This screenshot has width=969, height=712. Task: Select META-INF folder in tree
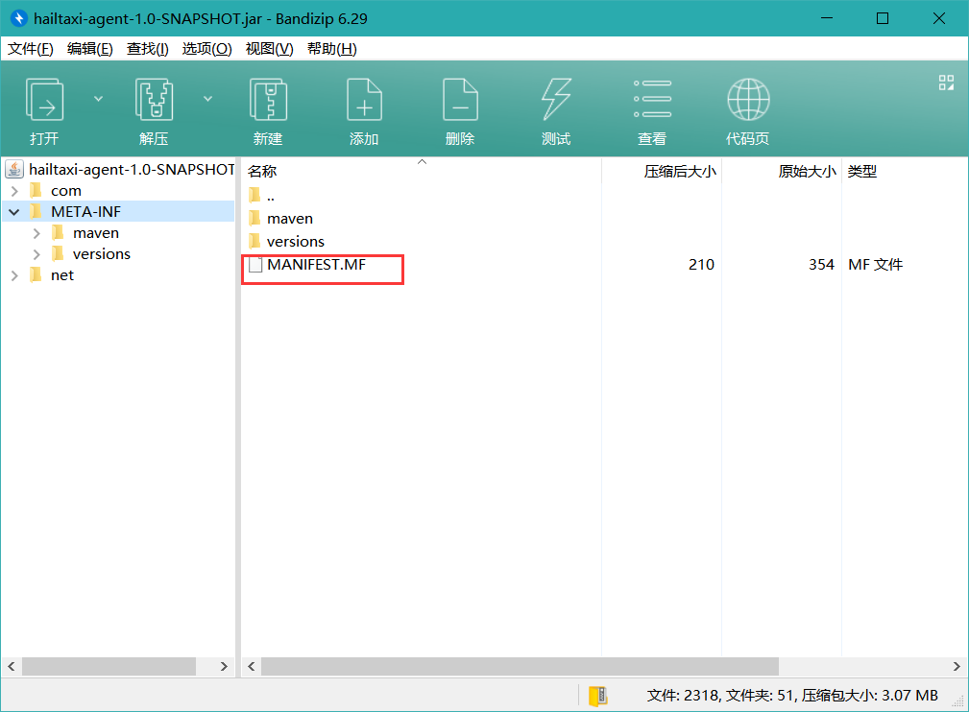tap(85, 212)
